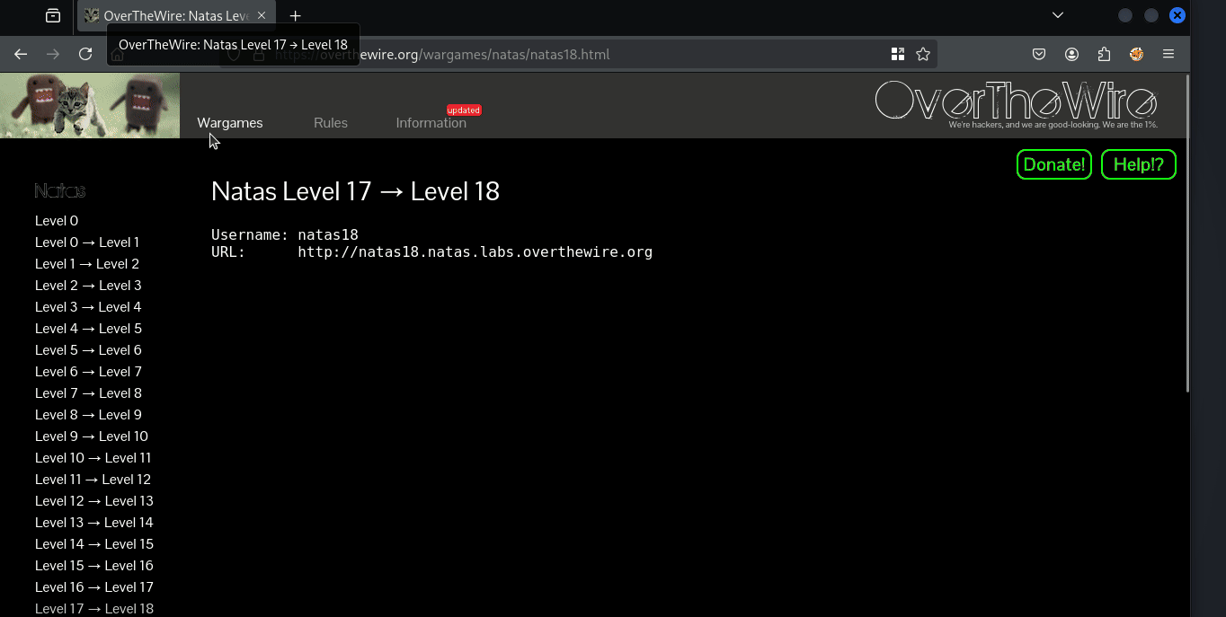Open Level 6 → Level 7 link
This screenshot has height=617, width=1226.
click(x=88, y=372)
